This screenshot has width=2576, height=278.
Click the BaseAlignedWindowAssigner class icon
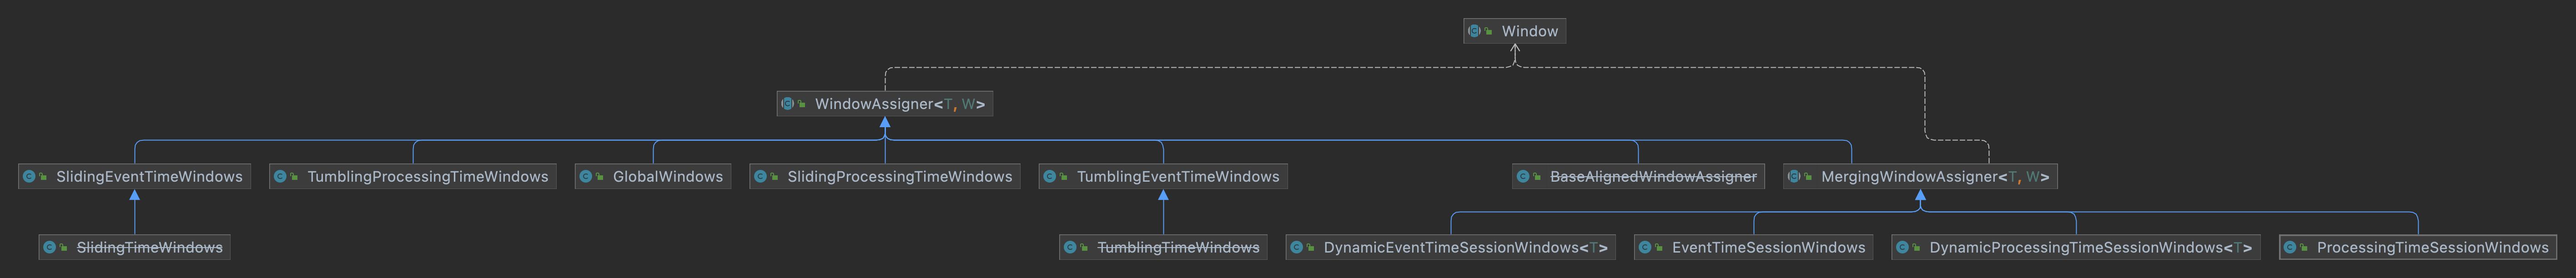pos(1523,176)
